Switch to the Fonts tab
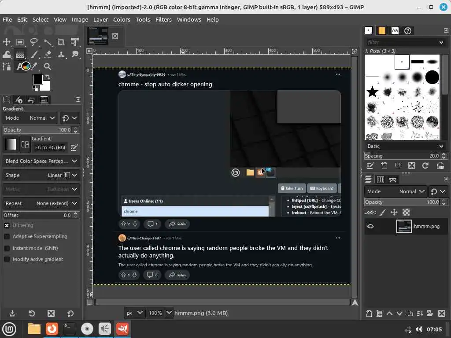Viewport: 451px width, 338px height. [x=395, y=31]
